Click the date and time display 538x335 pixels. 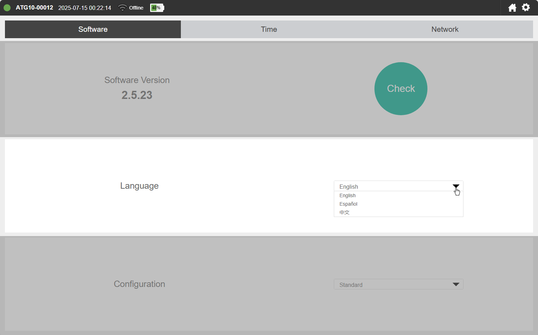pos(84,8)
